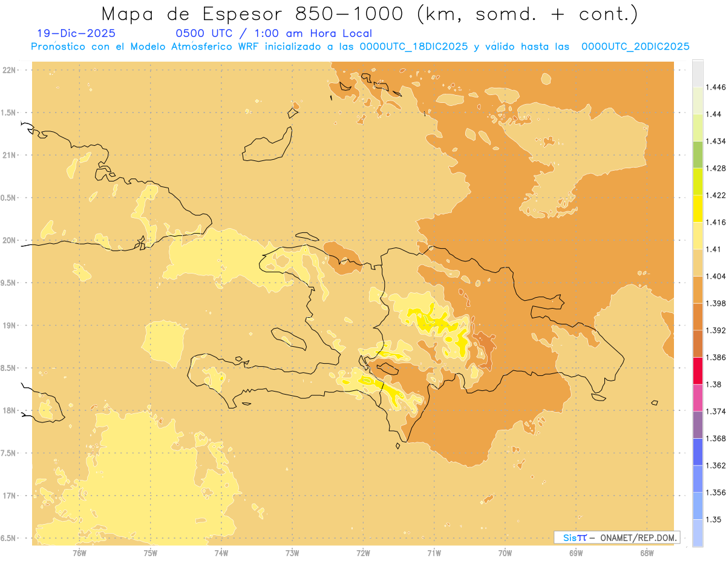Click the legend value 1.38
This screenshot has width=726, height=561.
(714, 384)
